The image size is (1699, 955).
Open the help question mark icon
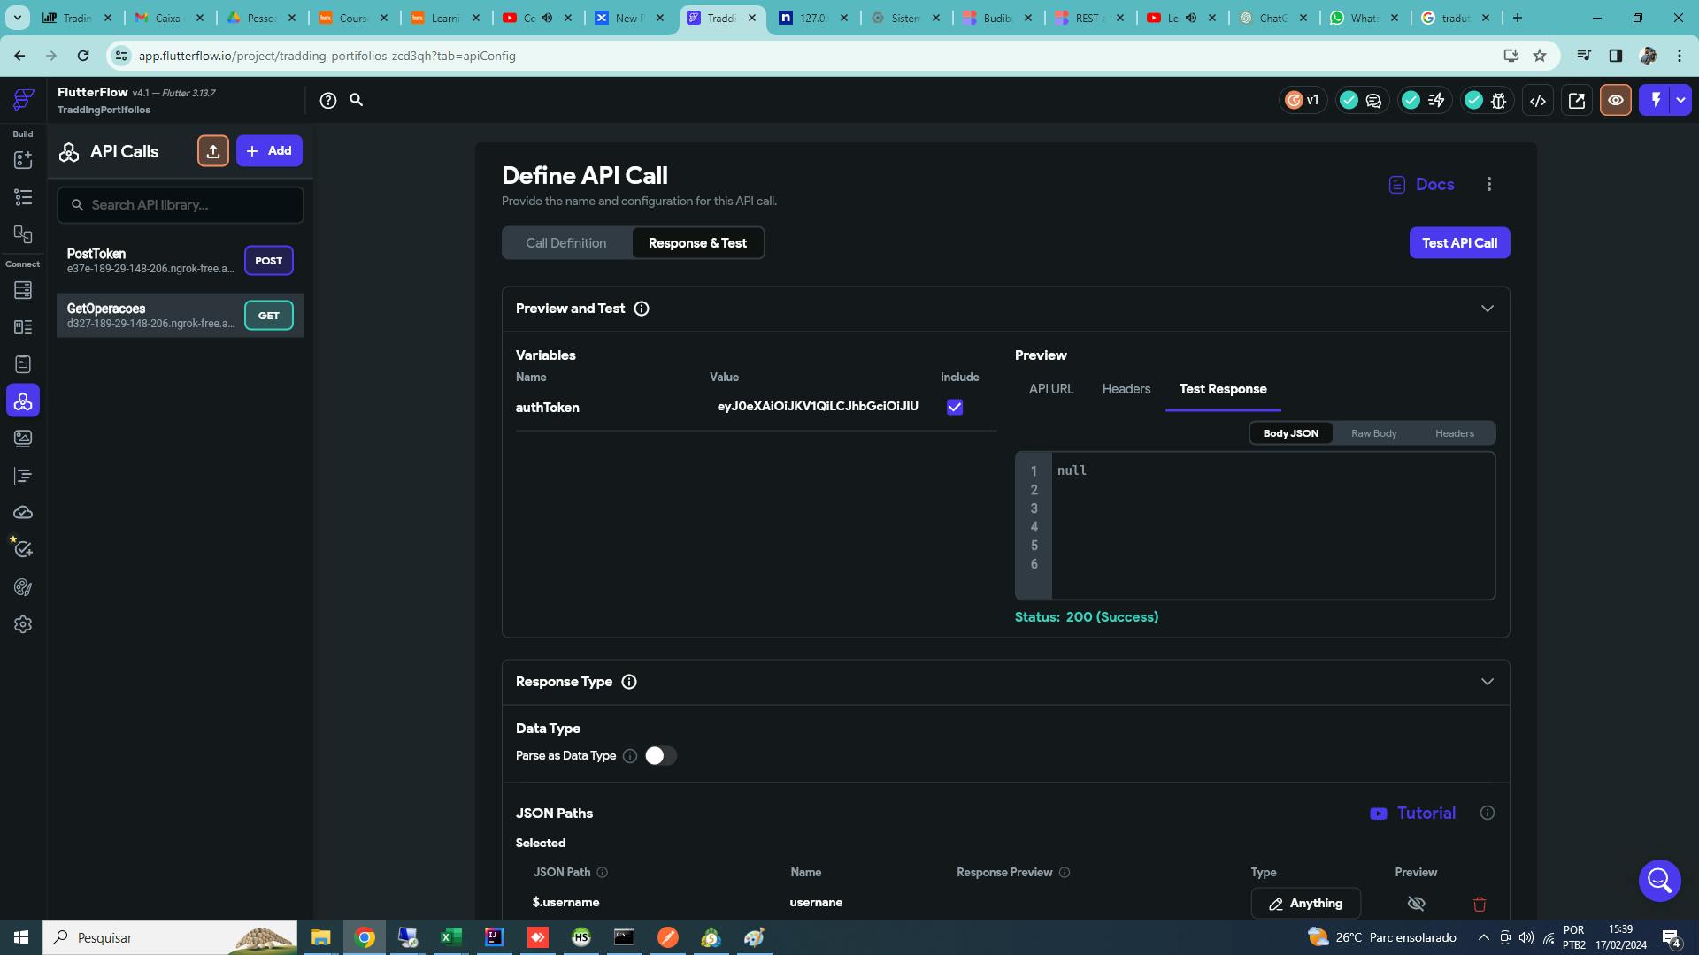[x=328, y=101]
